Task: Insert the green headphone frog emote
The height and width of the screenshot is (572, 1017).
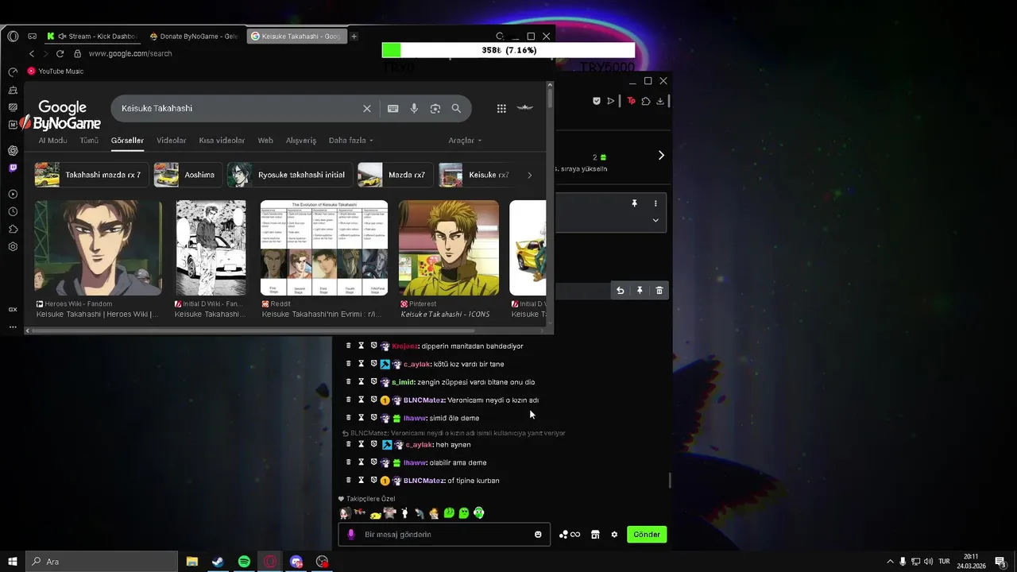Action: point(479,513)
